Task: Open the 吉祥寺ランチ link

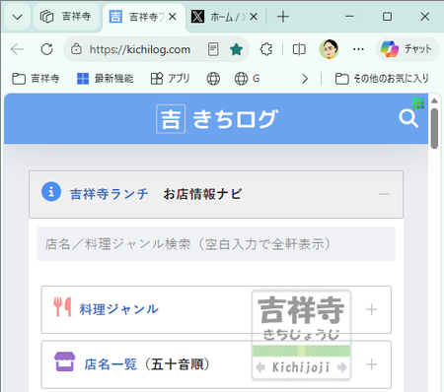Action: click(x=109, y=194)
